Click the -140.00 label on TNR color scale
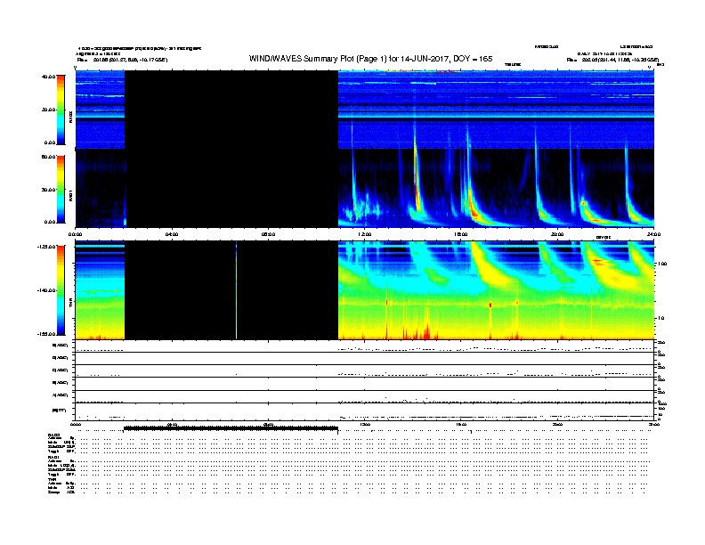 pos(47,290)
